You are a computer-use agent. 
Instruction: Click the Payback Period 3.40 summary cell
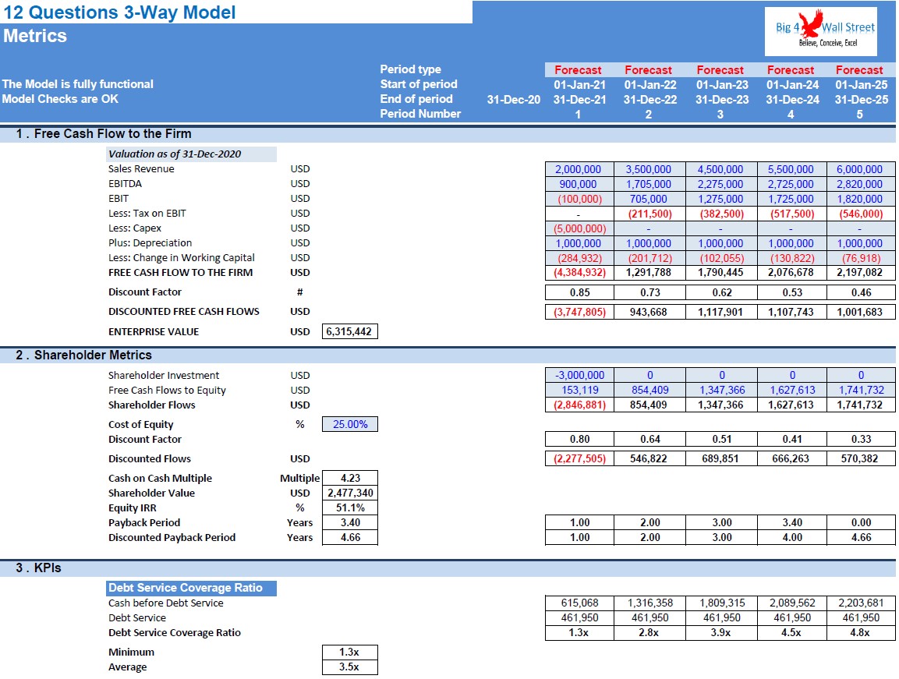point(350,522)
